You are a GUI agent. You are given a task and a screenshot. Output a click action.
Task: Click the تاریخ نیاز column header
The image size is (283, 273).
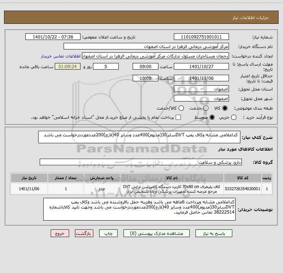click(x=29, y=178)
